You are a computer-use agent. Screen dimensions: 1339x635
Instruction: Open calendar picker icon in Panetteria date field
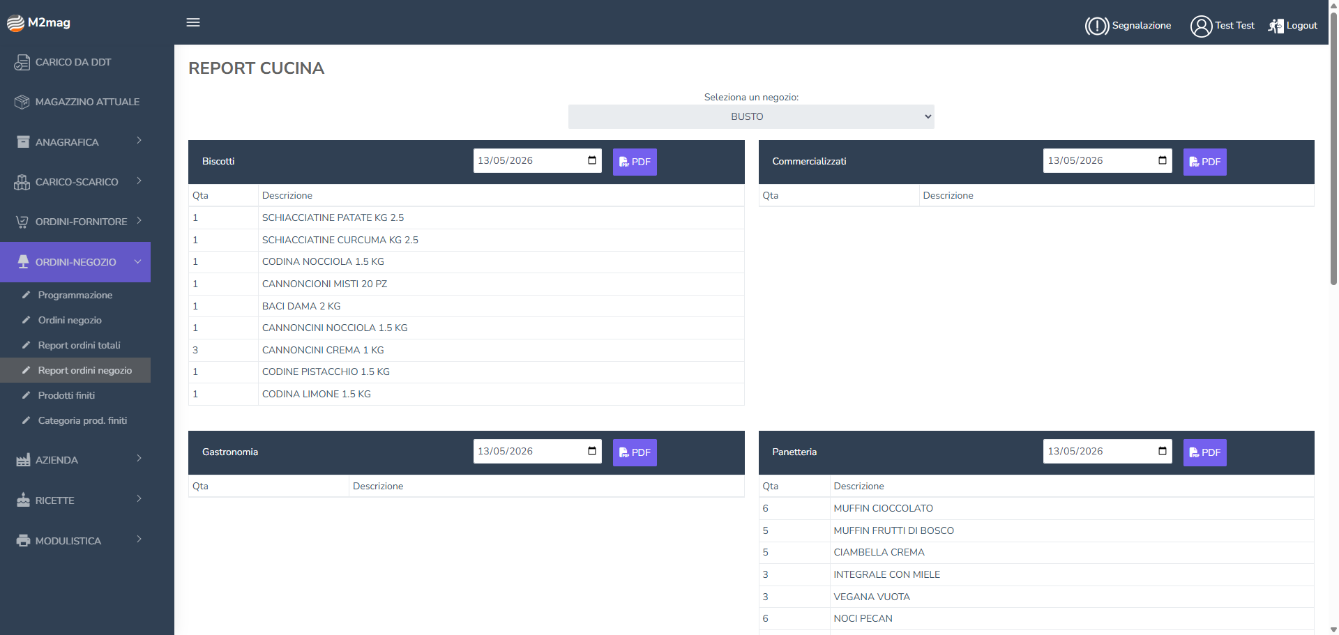pos(1163,451)
